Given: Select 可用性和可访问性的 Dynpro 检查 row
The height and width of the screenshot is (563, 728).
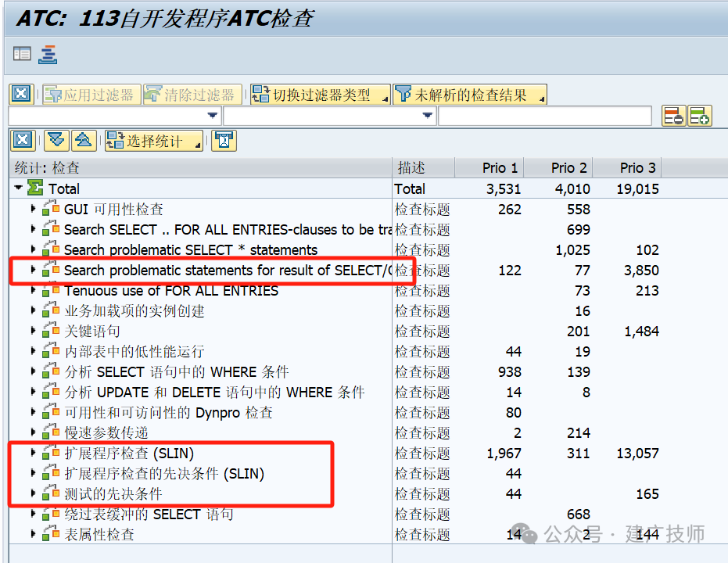Looking at the screenshot, I should [168, 413].
